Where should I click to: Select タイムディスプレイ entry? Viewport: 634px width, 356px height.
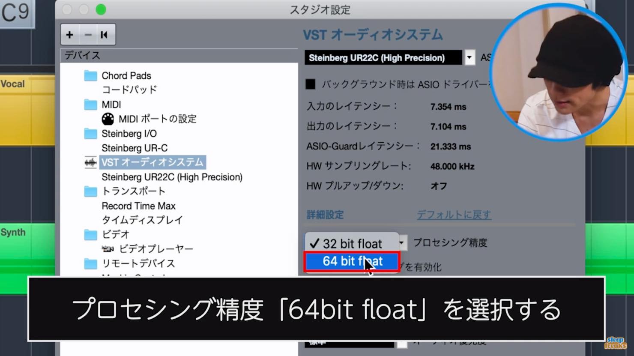[x=142, y=220]
